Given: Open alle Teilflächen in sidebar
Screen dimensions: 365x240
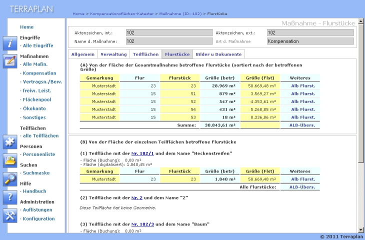Looking at the screenshot, I should (x=40, y=135).
